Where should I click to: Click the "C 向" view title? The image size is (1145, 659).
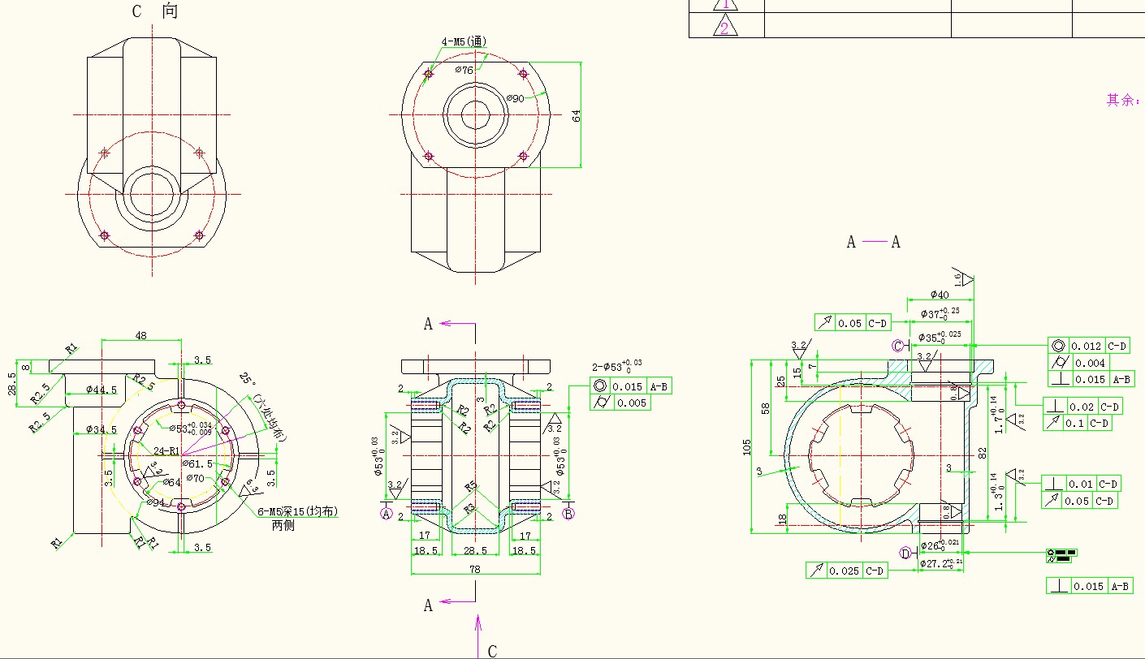pos(154,11)
